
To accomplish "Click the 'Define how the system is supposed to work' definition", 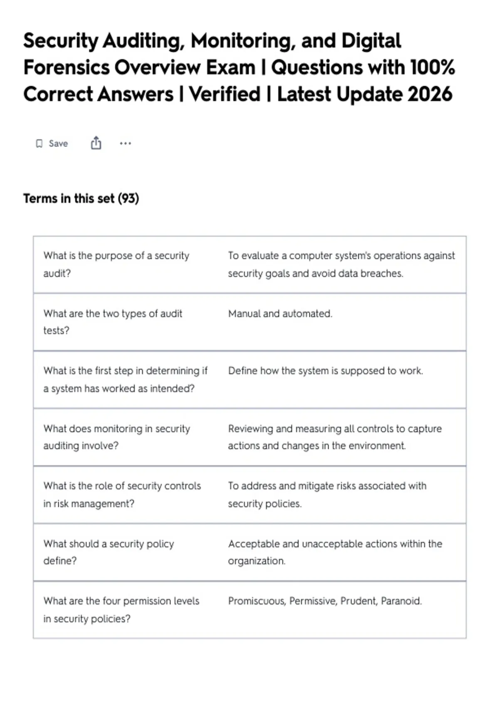I will pos(326,371).
